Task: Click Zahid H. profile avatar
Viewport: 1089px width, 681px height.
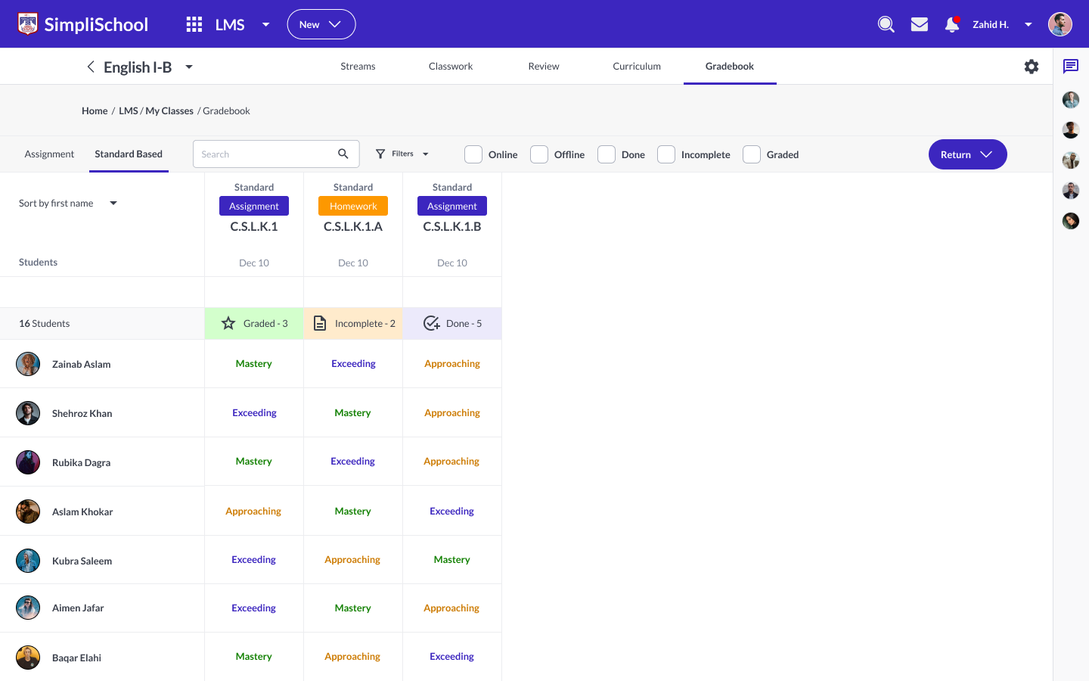Action: tap(1060, 24)
